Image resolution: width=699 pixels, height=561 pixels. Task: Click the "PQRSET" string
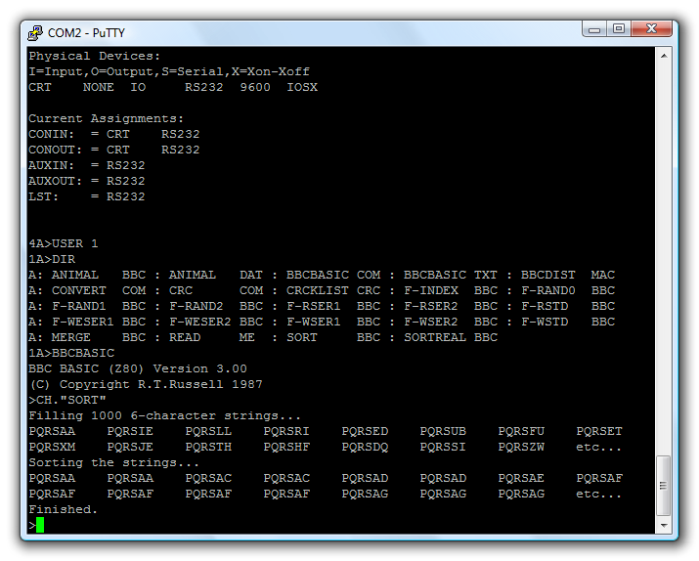click(599, 431)
